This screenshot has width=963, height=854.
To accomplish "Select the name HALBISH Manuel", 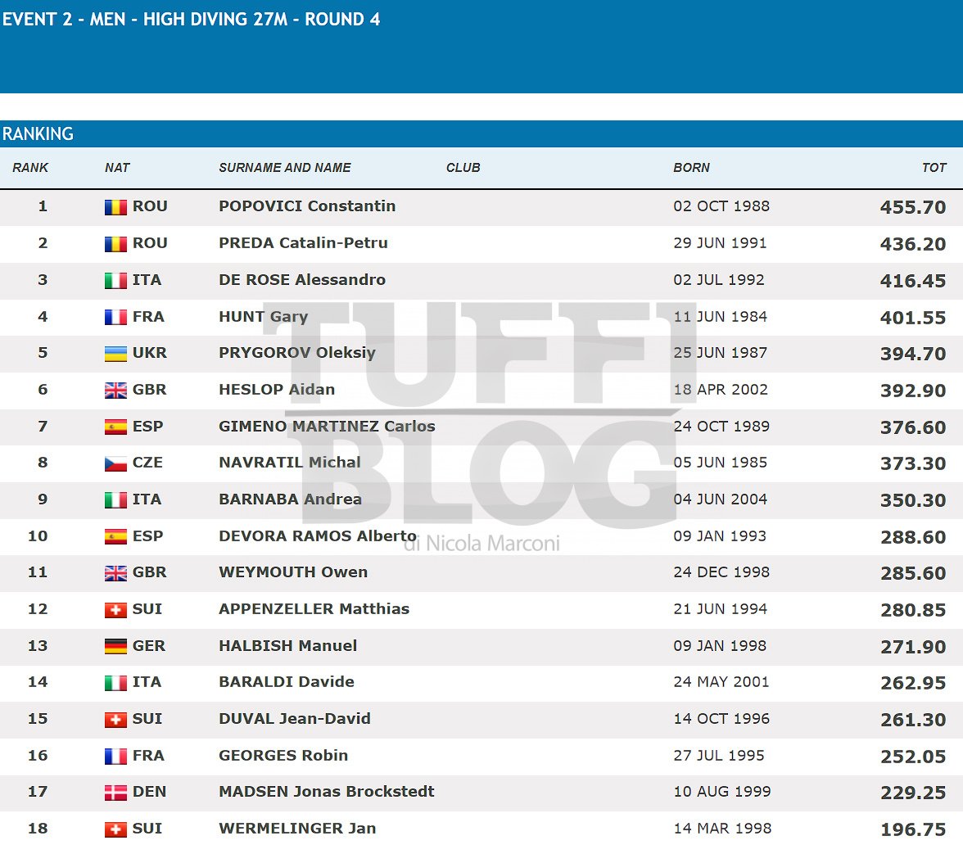I will click(x=288, y=646).
